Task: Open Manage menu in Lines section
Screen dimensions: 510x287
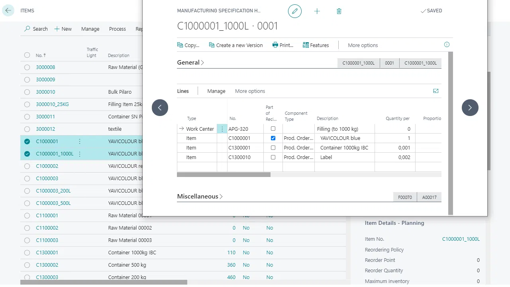Action: 216,91
